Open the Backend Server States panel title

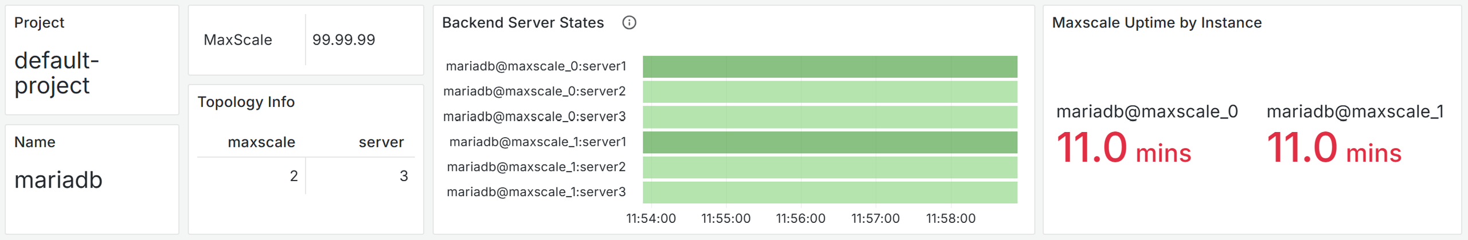point(522,23)
